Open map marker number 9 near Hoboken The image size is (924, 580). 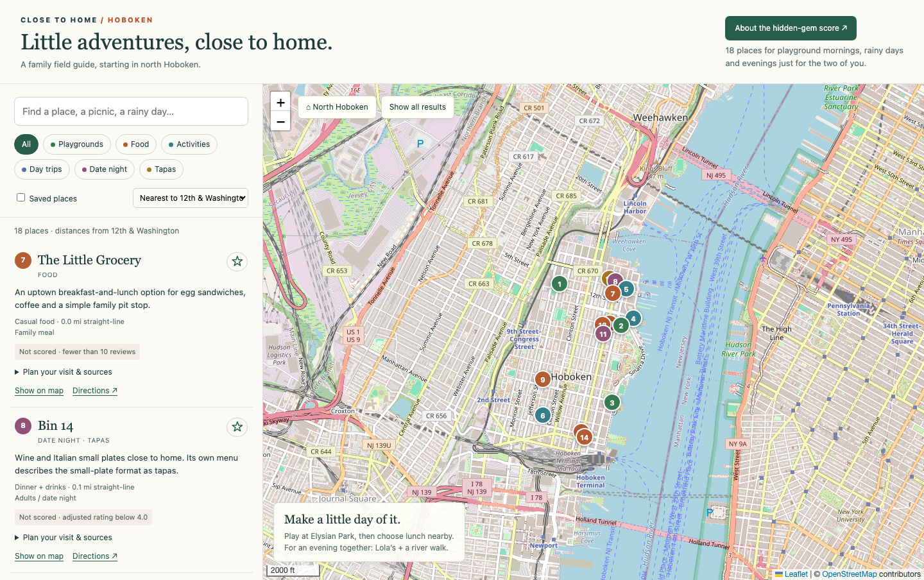pos(543,379)
